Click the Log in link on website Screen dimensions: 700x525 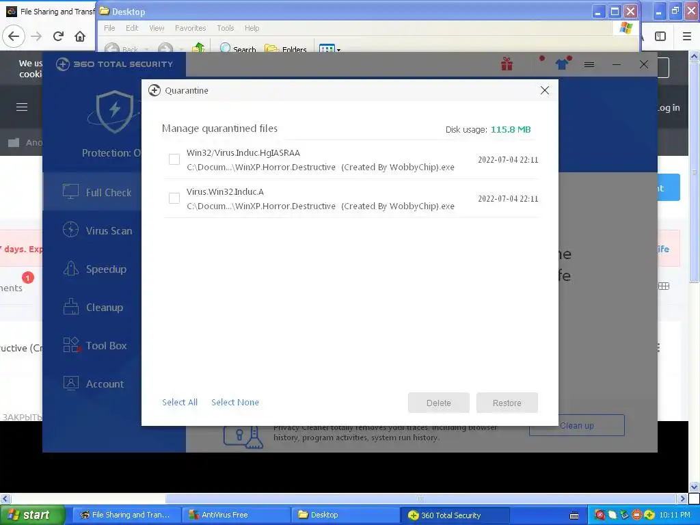pyautogui.click(x=669, y=107)
